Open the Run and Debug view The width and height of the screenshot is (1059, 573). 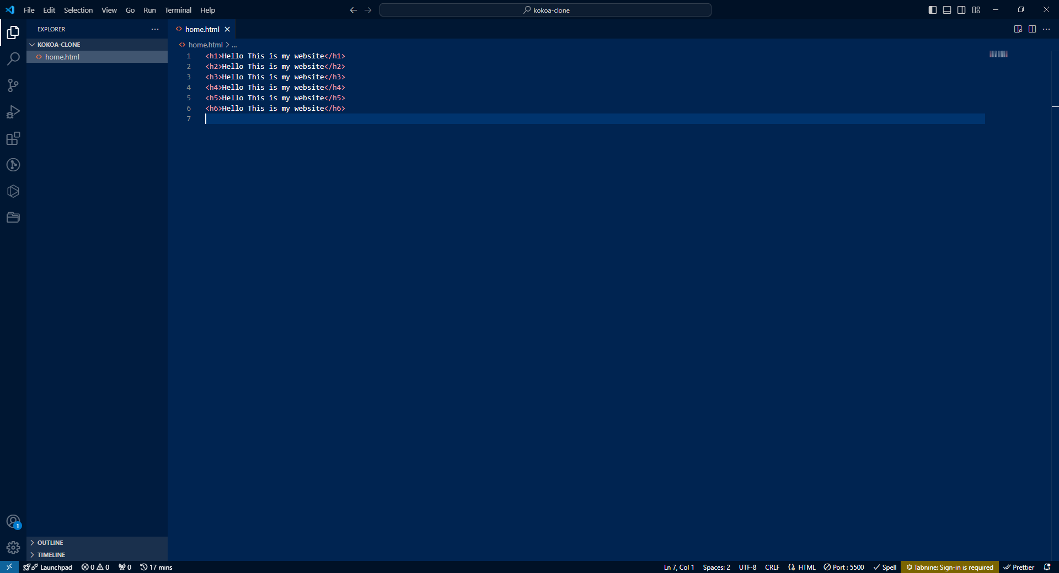(x=13, y=112)
